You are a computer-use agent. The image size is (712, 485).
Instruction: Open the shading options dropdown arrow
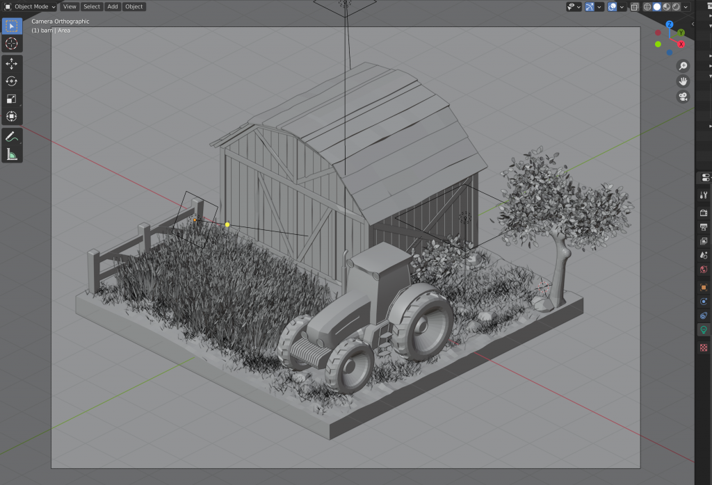tap(686, 7)
